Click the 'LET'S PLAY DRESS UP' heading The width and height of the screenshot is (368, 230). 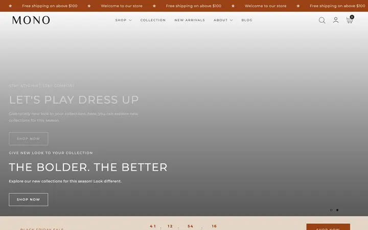(74, 100)
